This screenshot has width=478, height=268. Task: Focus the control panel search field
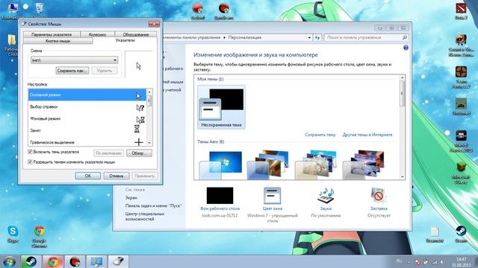click(363, 37)
